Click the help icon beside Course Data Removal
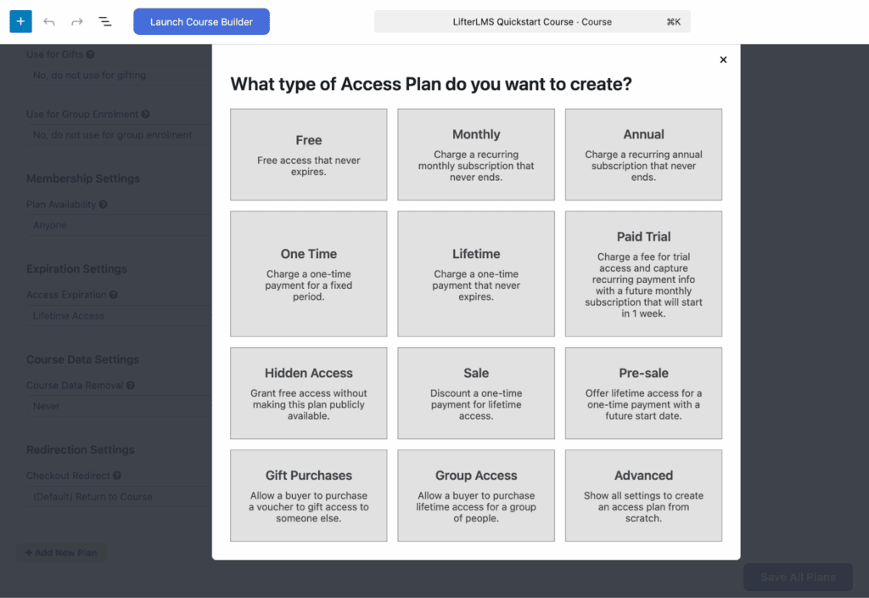Screen dimensions: 869x598 (x=130, y=385)
